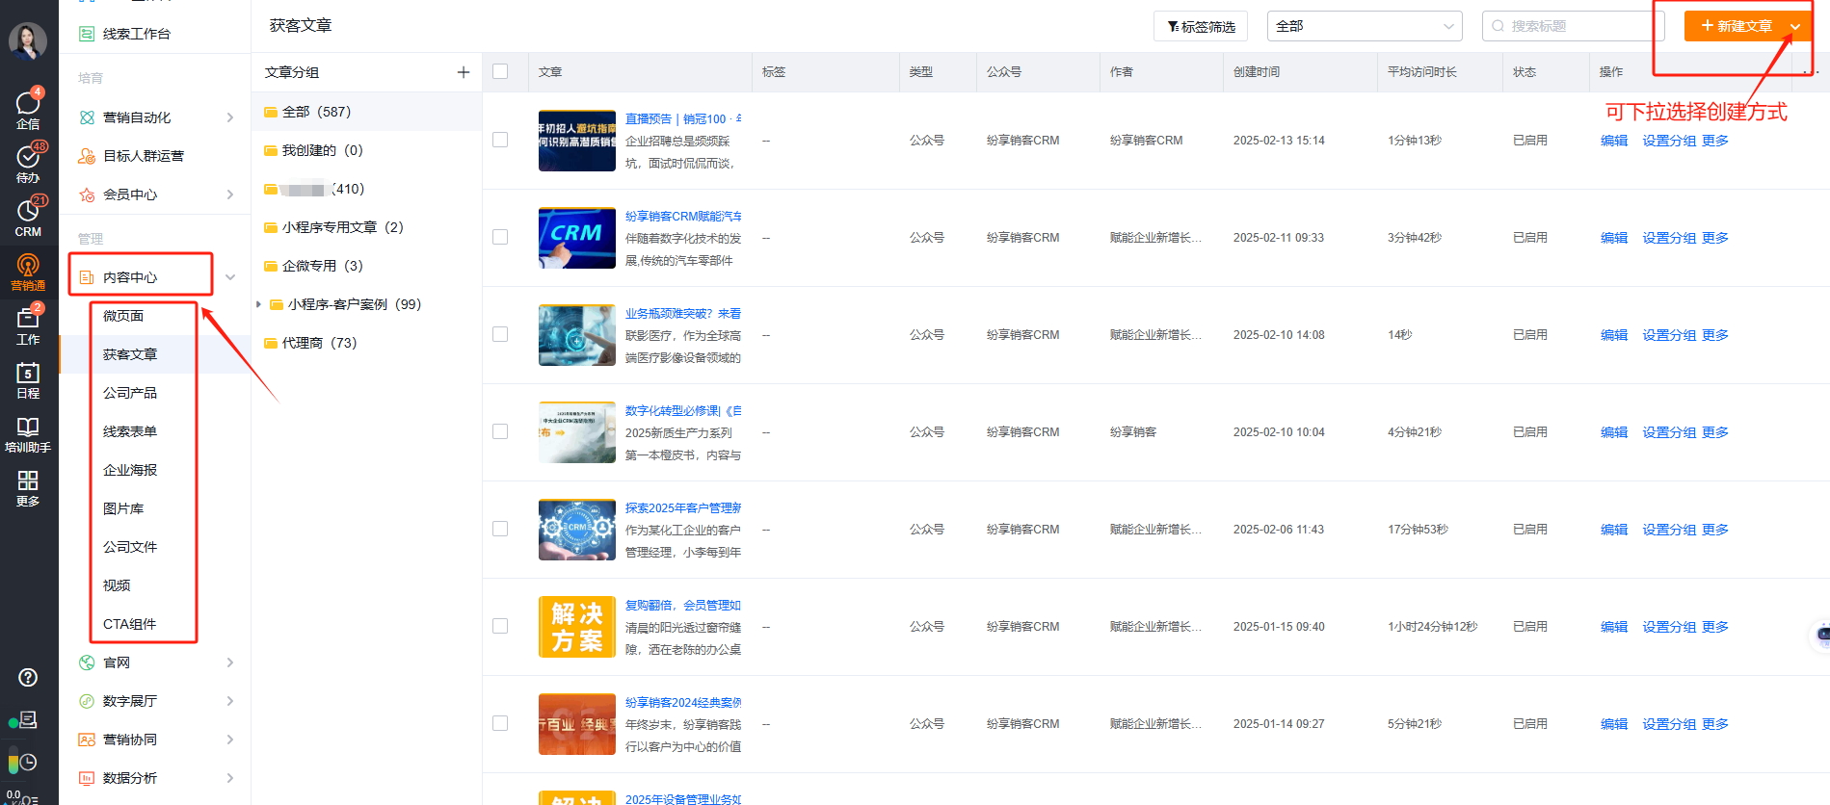Check the 业务瓶颈难突破 row checkbox
1830x805 pixels.
click(x=500, y=334)
